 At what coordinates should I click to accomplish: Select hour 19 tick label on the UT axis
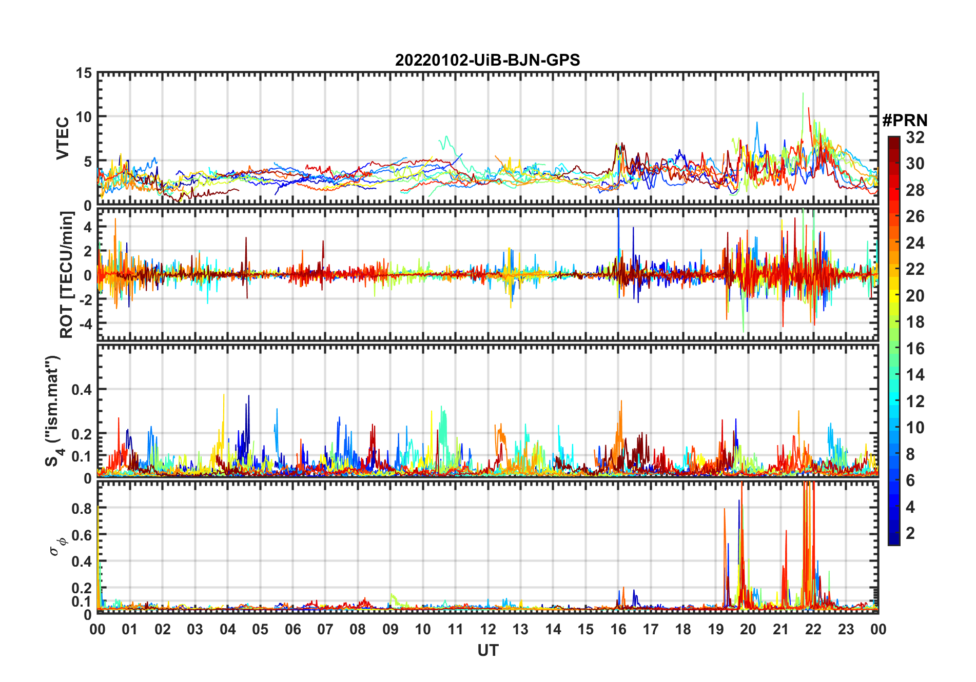point(715,629)
